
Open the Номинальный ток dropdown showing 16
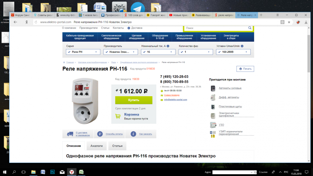pos(158,52)
